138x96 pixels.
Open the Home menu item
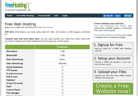10,16
